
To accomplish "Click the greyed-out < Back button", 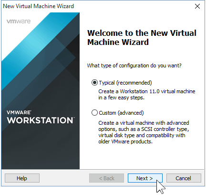I will click(106, 178).
